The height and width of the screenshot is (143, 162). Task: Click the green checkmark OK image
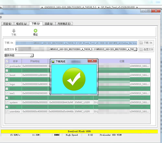74,79
